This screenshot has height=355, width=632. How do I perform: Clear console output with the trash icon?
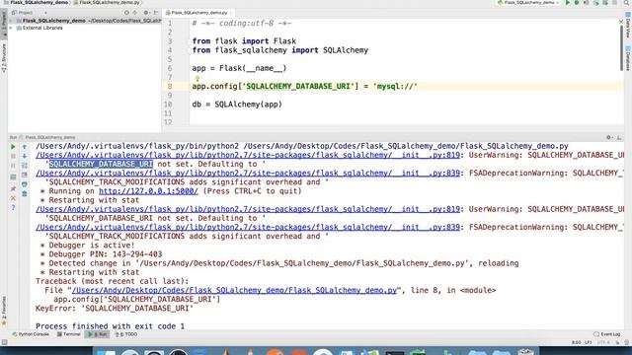pyautogui.click(x=25, y=193)
